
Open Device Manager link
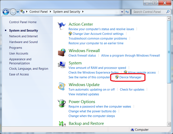130,77
